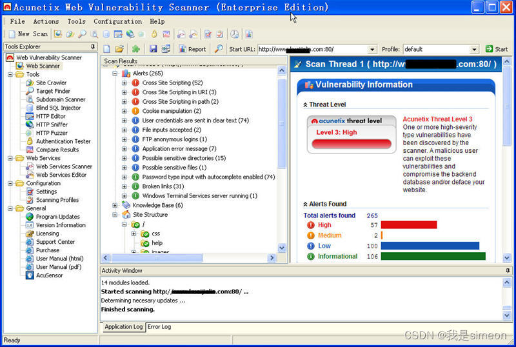
Task: Open the Configuration menu
Action: pos(117,21)
